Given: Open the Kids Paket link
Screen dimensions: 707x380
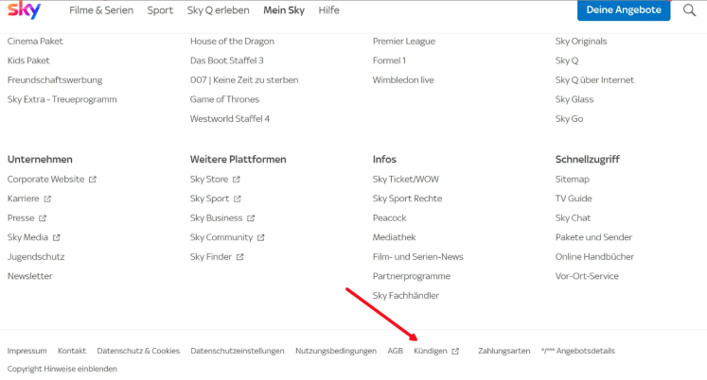Looking at the screenshot, I should click(28, 60).
